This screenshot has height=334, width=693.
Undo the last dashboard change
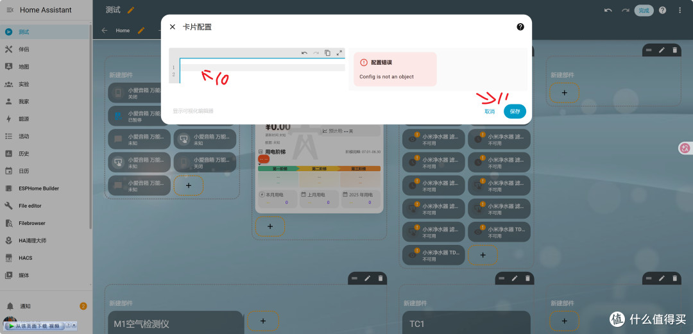(608, 10)
